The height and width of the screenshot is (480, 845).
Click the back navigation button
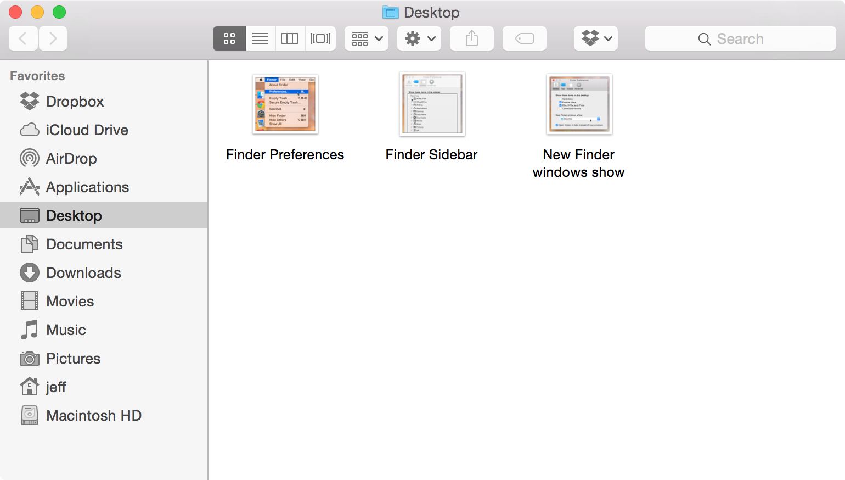23,38
